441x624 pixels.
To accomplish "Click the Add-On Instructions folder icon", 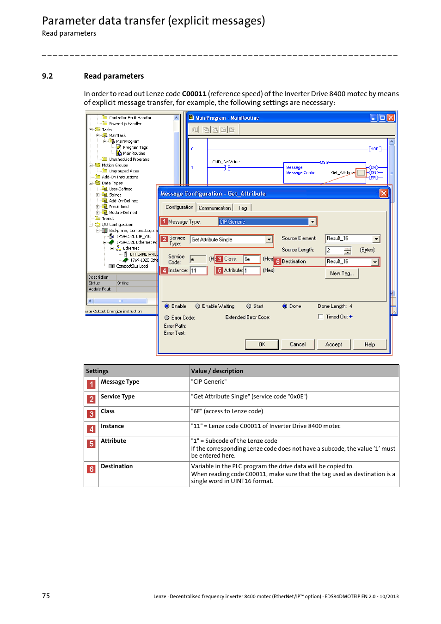I will [98, 177].
